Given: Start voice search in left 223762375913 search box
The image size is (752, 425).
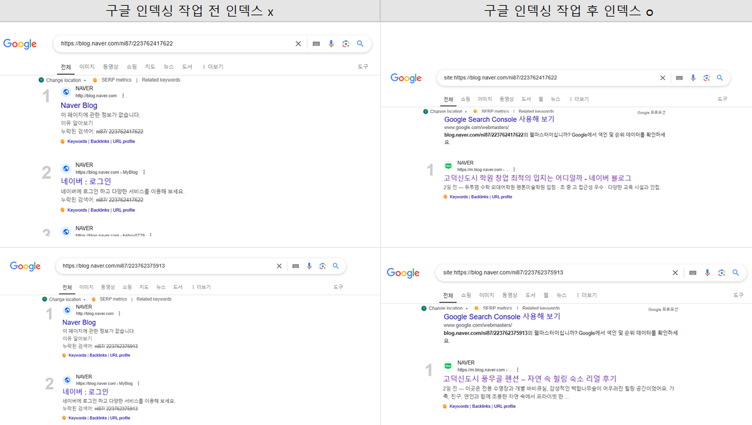Looking at the screenshot, I should (310, 266).
